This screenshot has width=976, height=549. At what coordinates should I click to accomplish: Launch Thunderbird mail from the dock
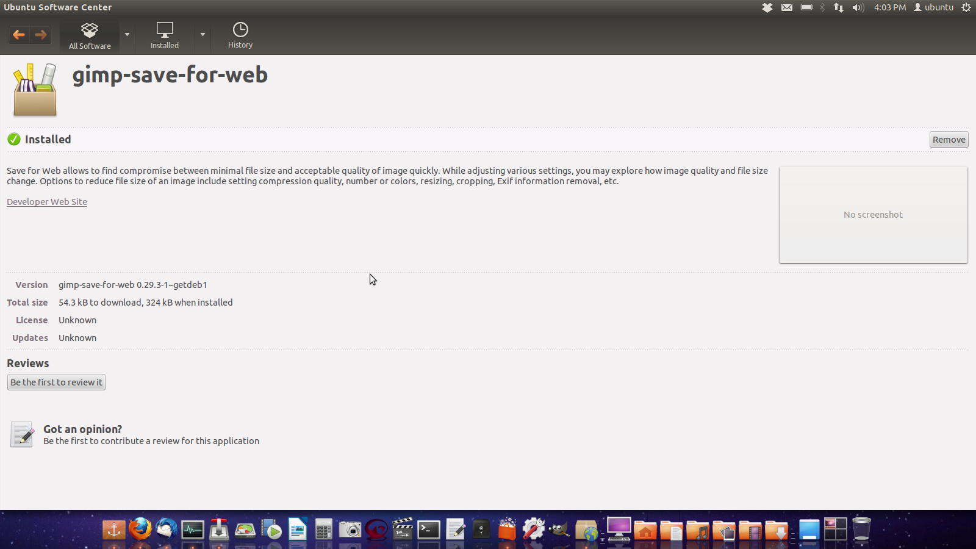click(x=167, y=529)
